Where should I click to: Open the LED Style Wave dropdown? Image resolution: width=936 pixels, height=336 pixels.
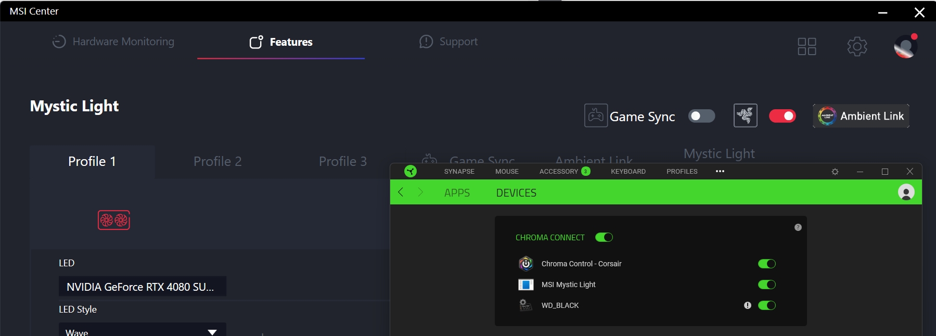pyautogui.click(x=142, y=331)
